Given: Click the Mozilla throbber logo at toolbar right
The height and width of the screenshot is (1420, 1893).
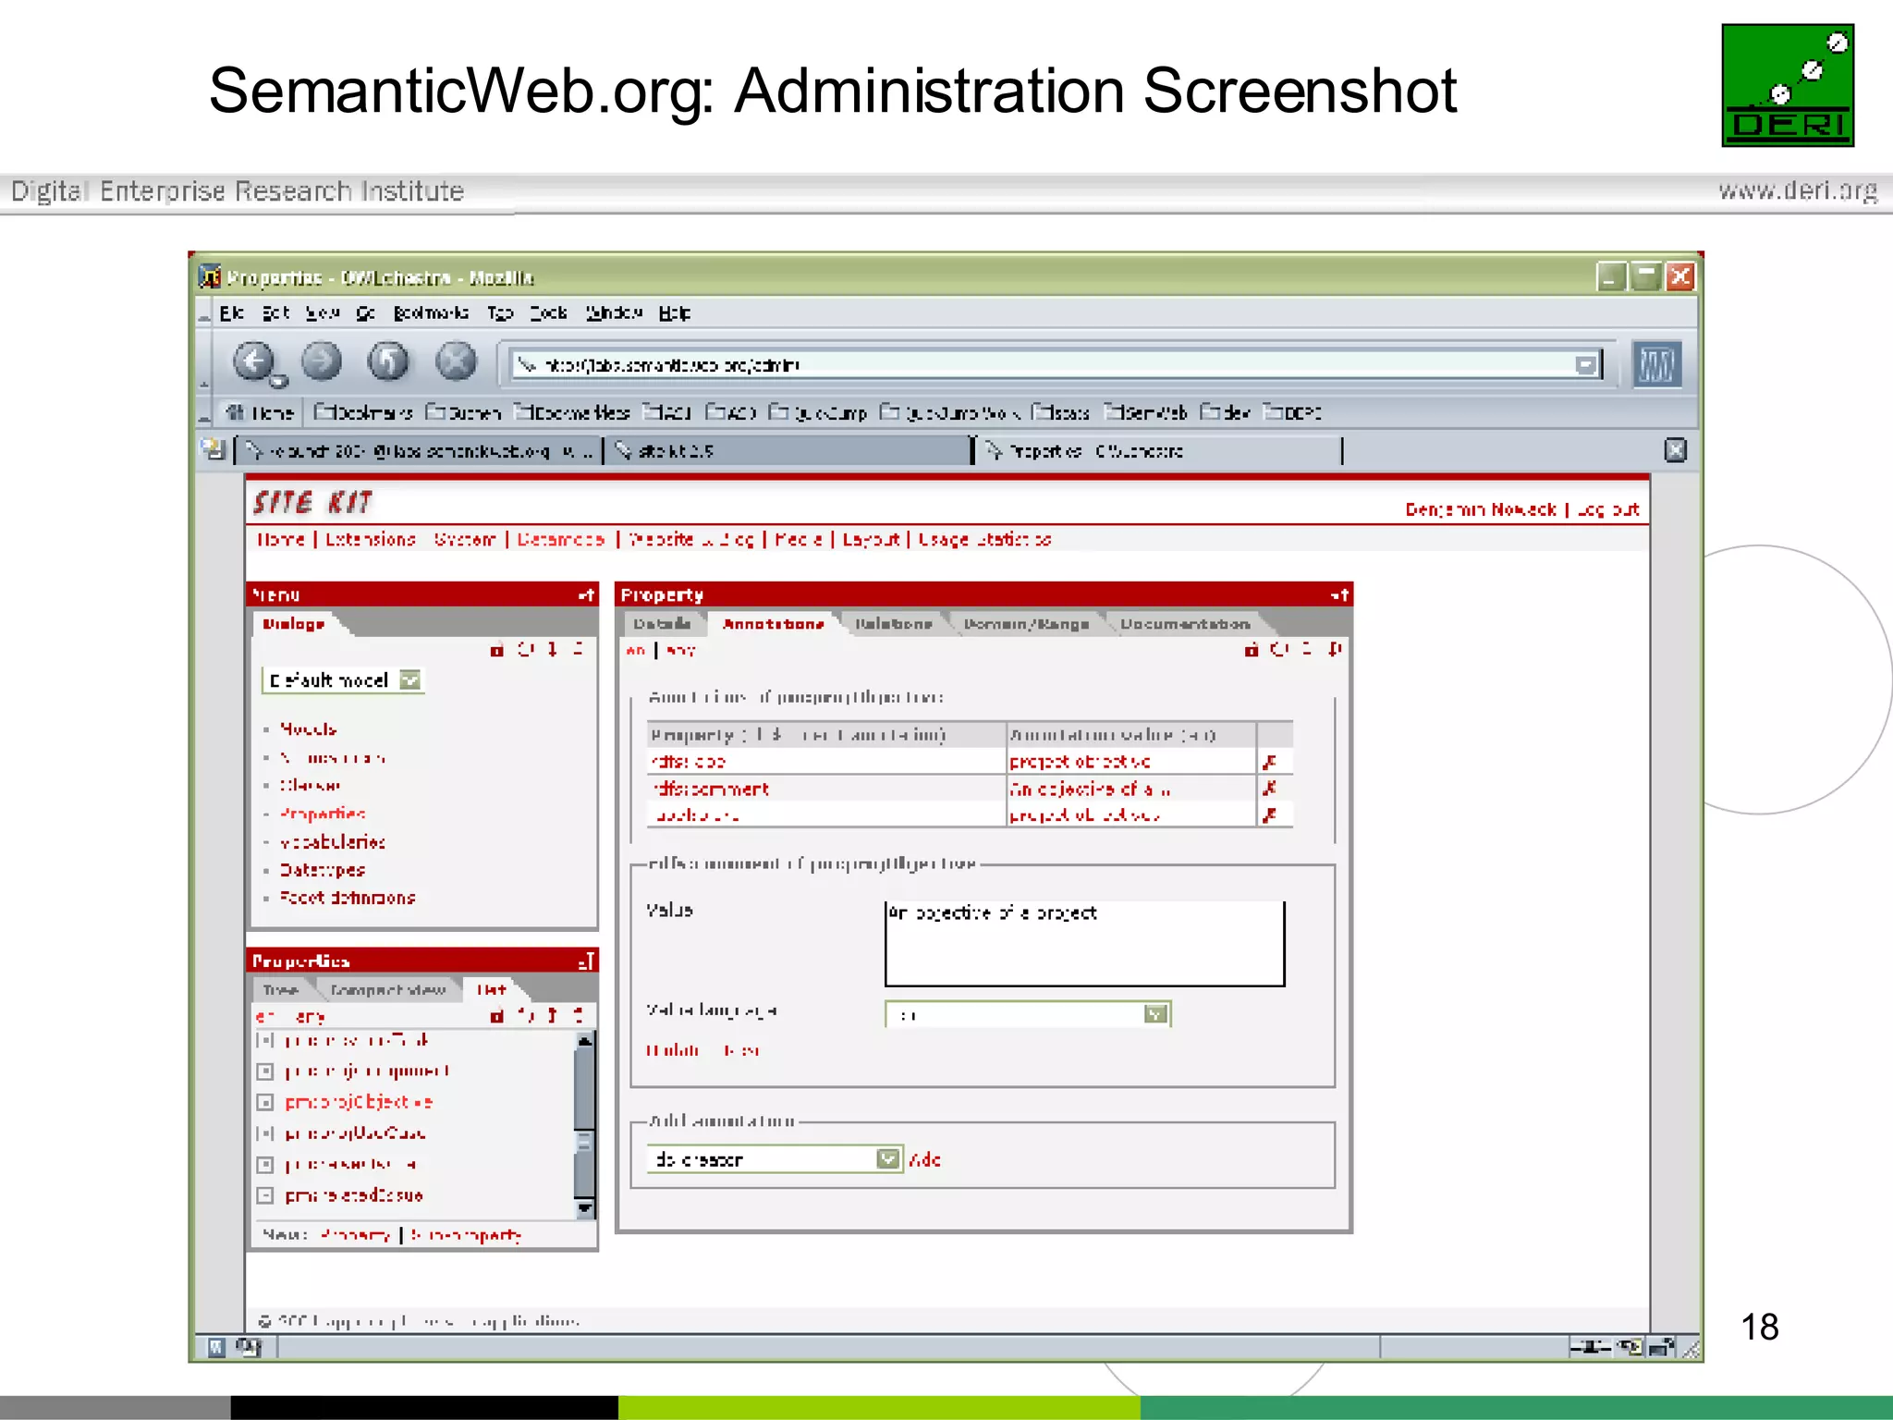Looking at the screenshot, I should click(x=1656, y=364).
